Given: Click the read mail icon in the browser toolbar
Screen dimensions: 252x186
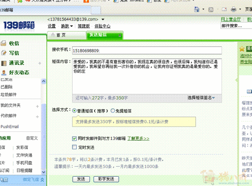Looking at the screenshot, I should (x=224, y=9).
